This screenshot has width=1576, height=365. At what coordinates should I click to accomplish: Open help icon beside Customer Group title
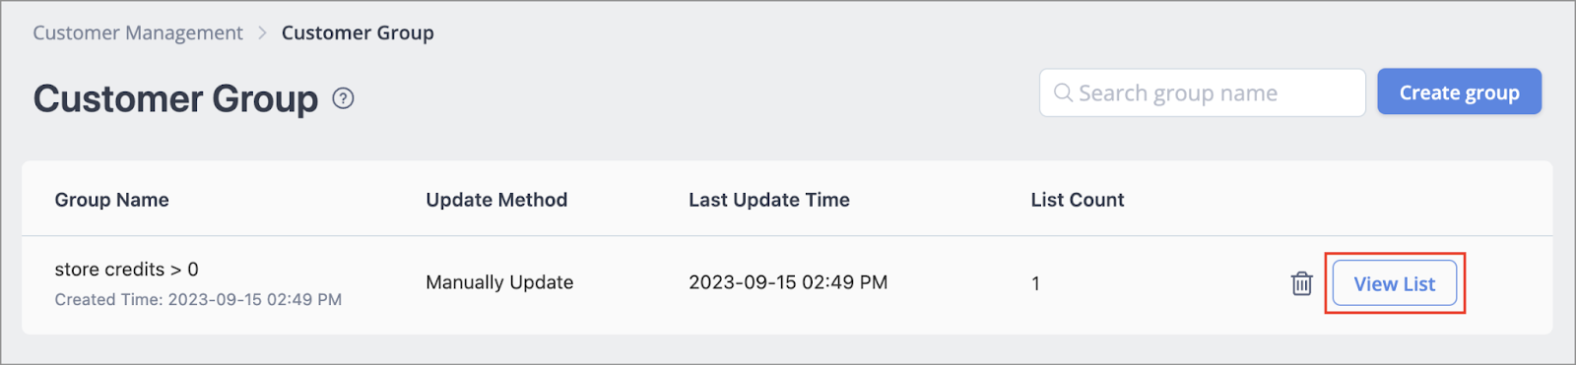point(343,98)
